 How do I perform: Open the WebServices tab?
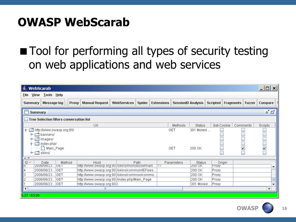(x=123, y=103)
